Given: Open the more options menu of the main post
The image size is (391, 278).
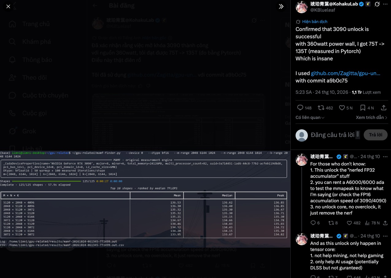Looking at the screenshot, I should pos(386,4).
